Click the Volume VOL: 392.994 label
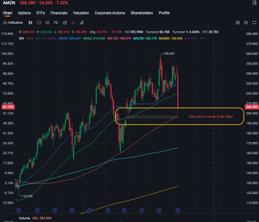This screenshot has width=259, height=222. click(x=35, y=218)
